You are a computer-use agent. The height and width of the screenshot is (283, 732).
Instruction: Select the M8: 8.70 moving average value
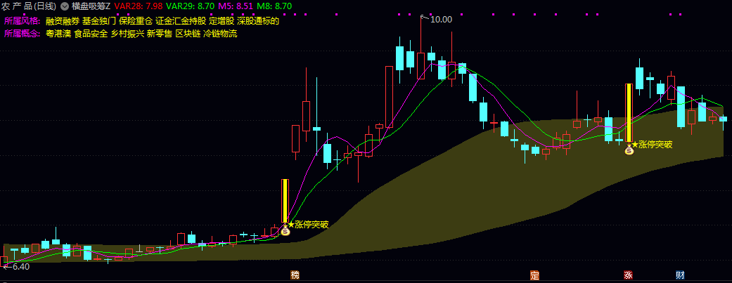[x=274, y=6]
